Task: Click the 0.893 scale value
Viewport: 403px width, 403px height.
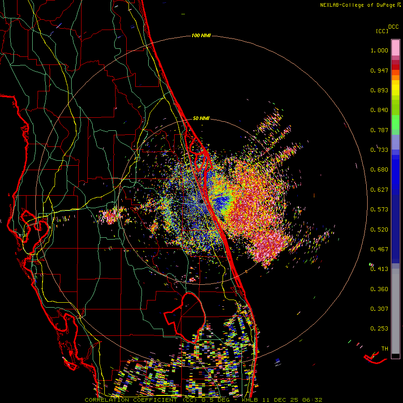Action: tap(379, 90)
